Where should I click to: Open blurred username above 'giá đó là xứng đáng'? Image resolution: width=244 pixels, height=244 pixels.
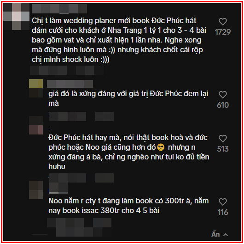[70, 84]
